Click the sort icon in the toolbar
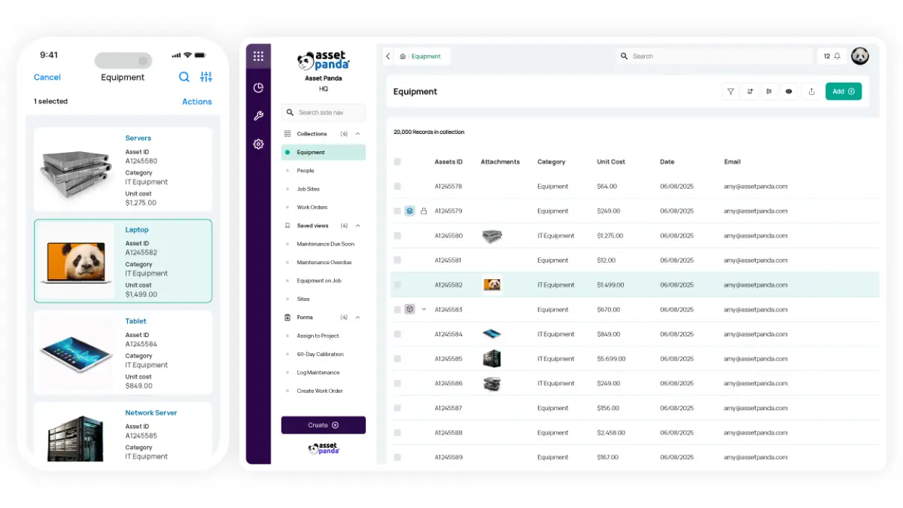Screen dimensions: 903x508 [x=749, y=91]
